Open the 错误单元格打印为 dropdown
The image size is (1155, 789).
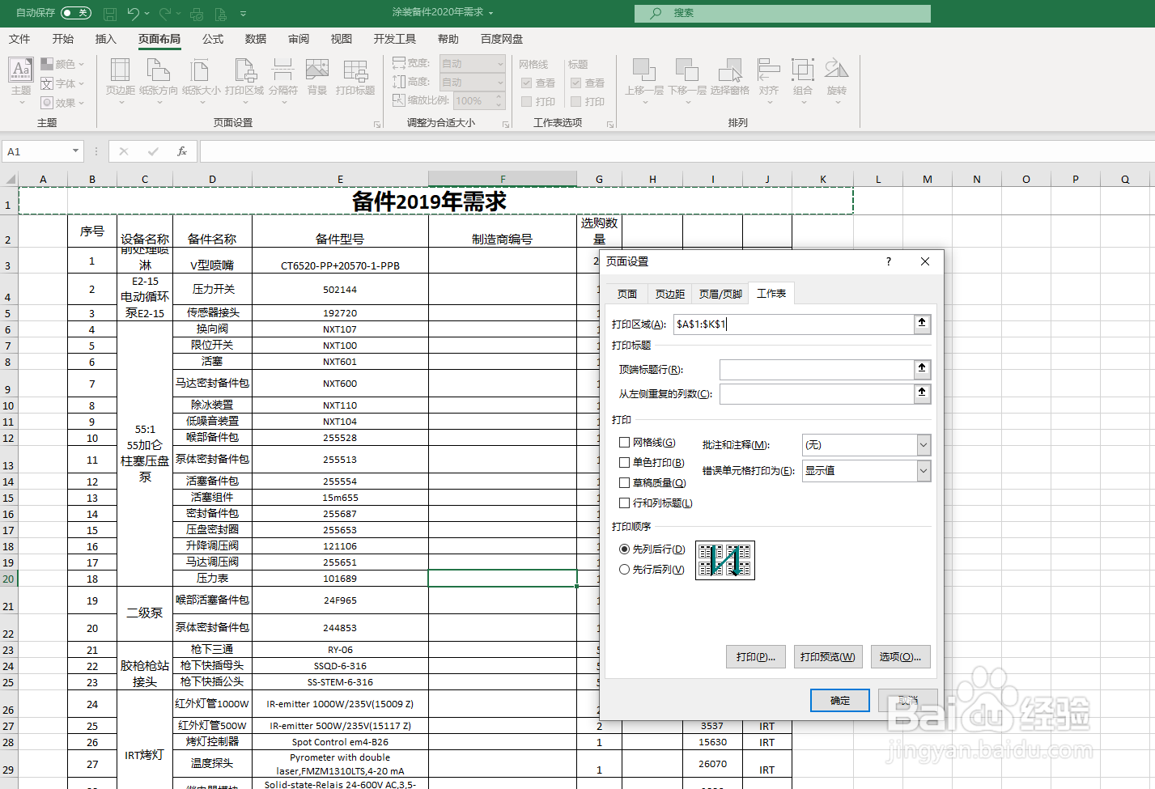pyautogui.click(x=922, y=471)
